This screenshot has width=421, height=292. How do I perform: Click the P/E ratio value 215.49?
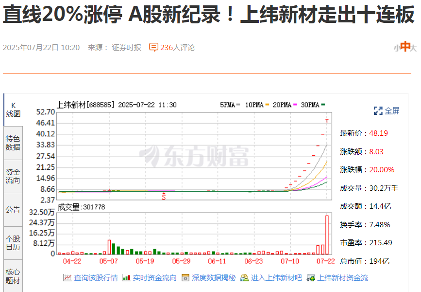381,242
